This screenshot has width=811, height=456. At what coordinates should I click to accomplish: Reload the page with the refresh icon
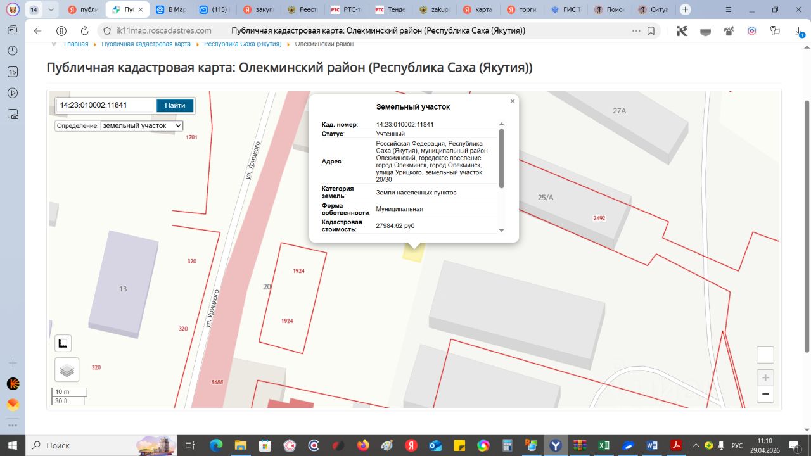(85, 31)
